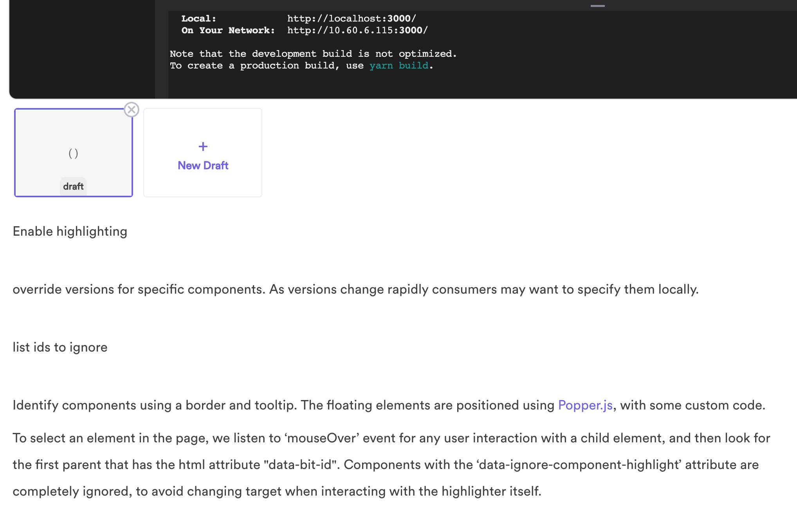The width and height of the screenshot is (797, 523).
Task: Select the empty parentheses draft preview icon
Action: click(74, 153)
